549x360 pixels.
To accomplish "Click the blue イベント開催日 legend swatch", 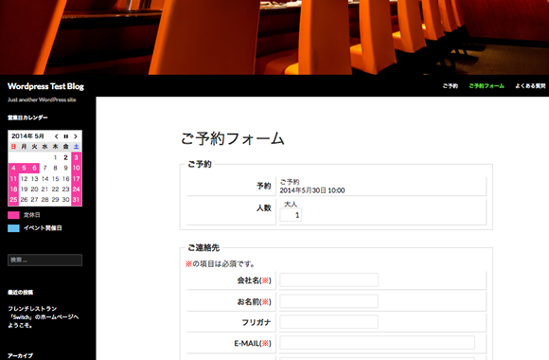I will pos(13,228).
